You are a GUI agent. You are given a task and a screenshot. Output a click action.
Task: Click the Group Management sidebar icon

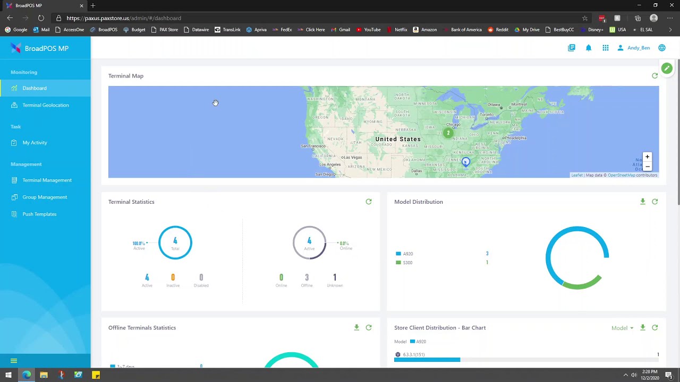[14, 197]
